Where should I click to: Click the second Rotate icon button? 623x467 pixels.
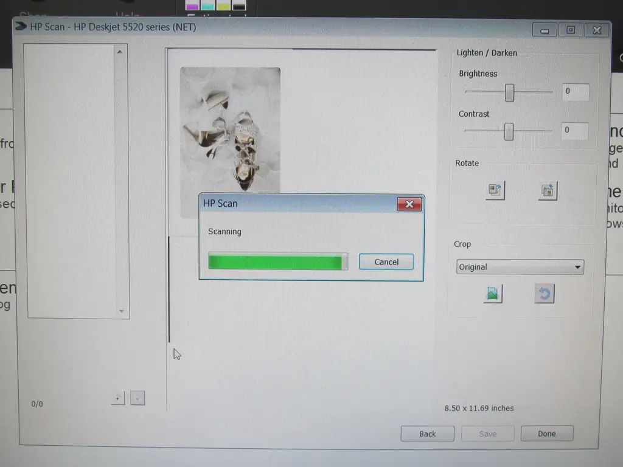pos(548,190)
